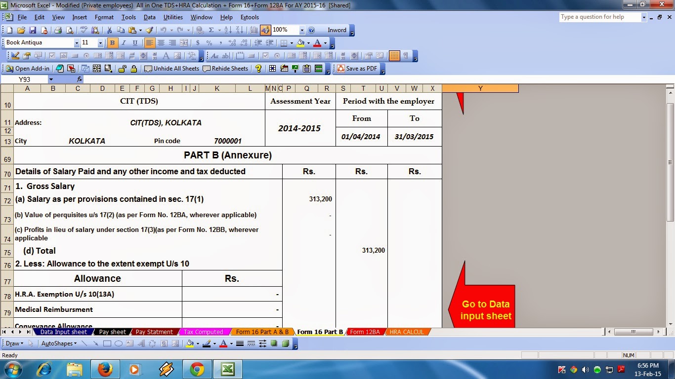675x379 pixels.
Task: Click the closed padlock protect icon
Action: pos(133,69)
